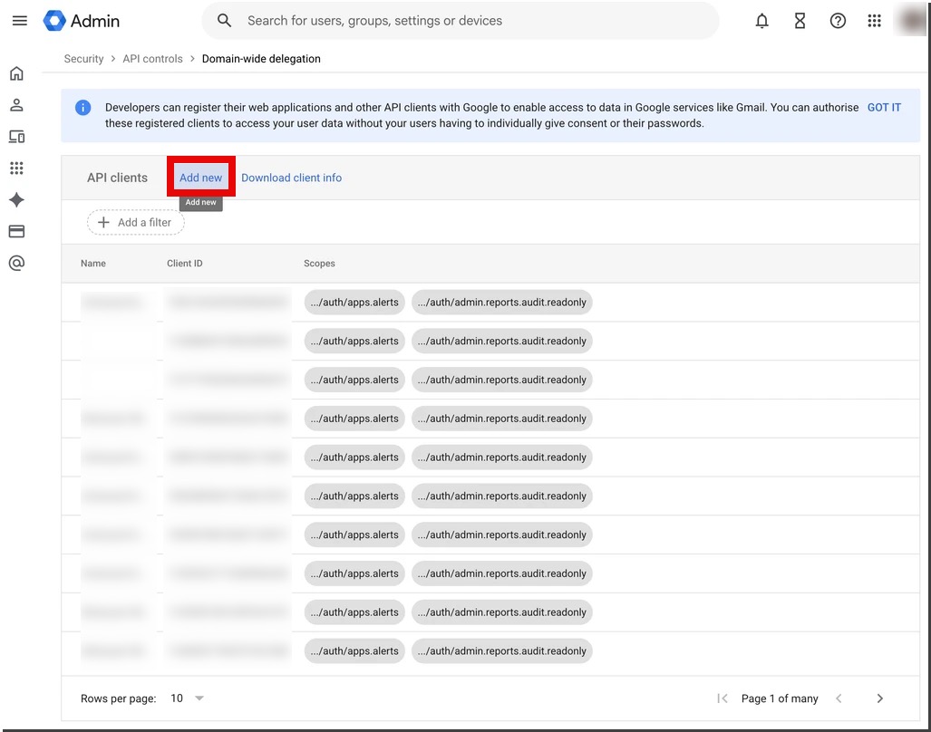
Task: Navigate to Security breadcrumb
Action: click(x=83, y=59)
